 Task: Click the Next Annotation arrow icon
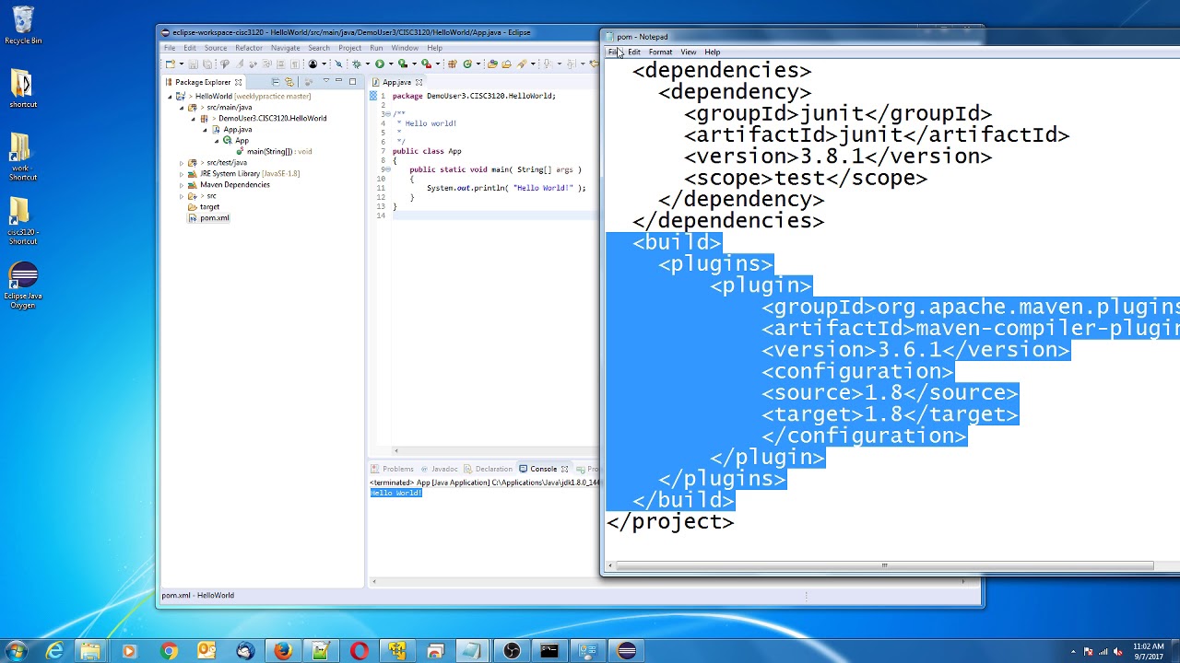(548, 64)
